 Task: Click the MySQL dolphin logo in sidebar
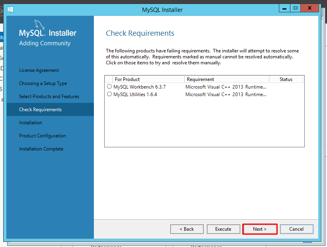coord(39,25)
